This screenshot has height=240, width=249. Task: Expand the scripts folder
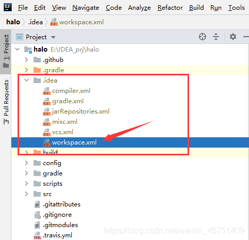[x=26, y=184]
